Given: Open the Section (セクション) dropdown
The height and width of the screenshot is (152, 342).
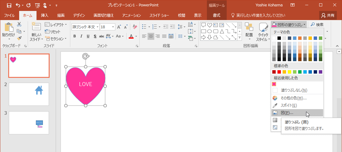Looking at the screenshot, I should point(55,39).
